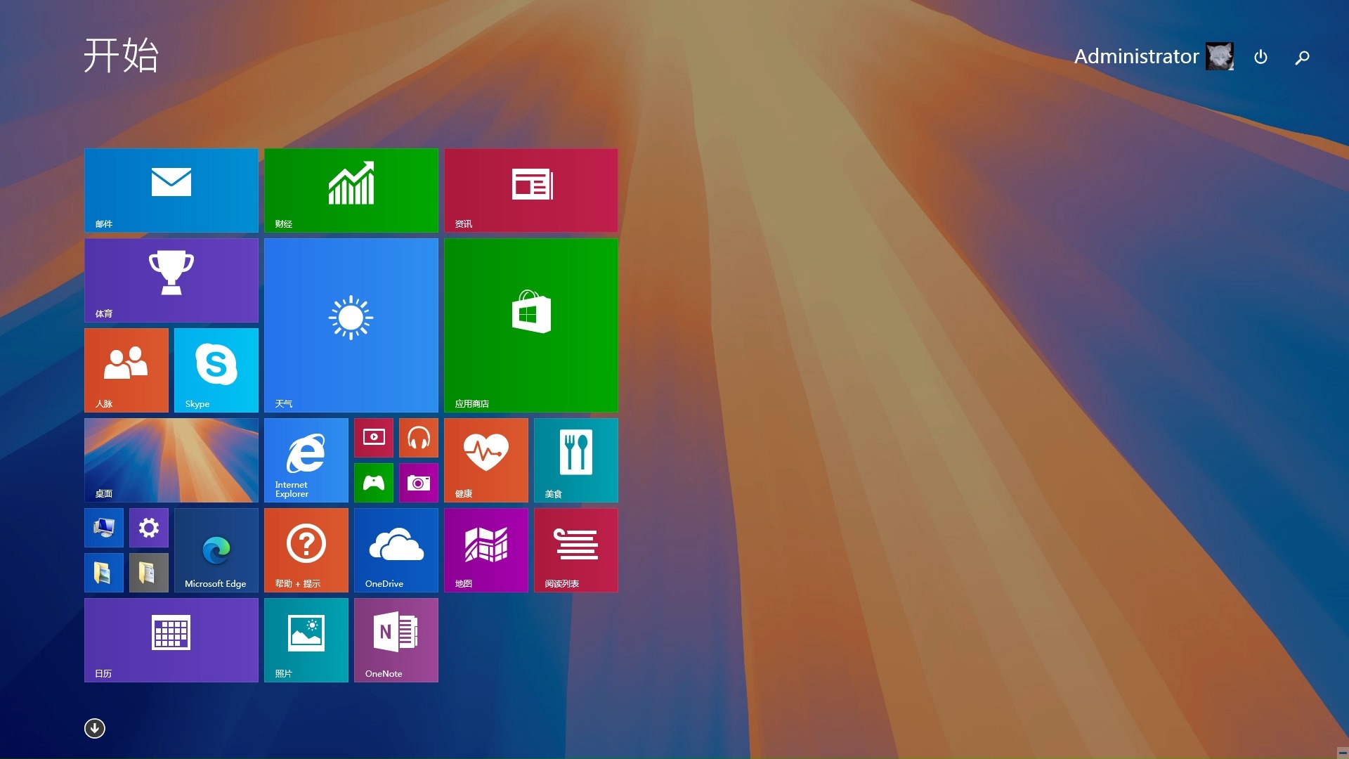Launch Internet Explorer tile
This screenshot has width=1349, height=759.
point(306,460)
